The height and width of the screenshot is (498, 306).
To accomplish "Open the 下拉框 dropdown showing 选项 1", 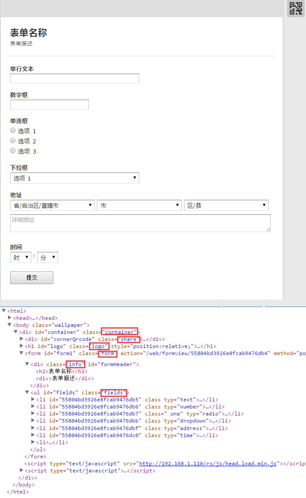I will click(x=74, y=178).
